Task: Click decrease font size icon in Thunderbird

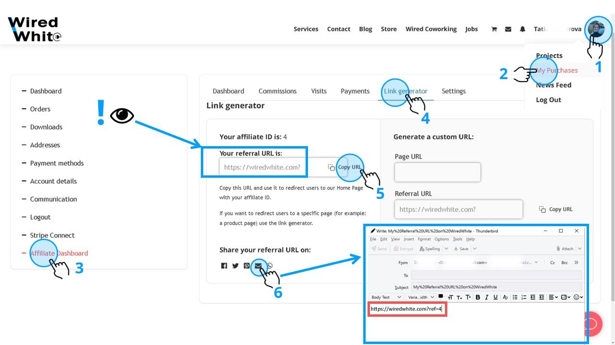Action: (x=459, y=298)
